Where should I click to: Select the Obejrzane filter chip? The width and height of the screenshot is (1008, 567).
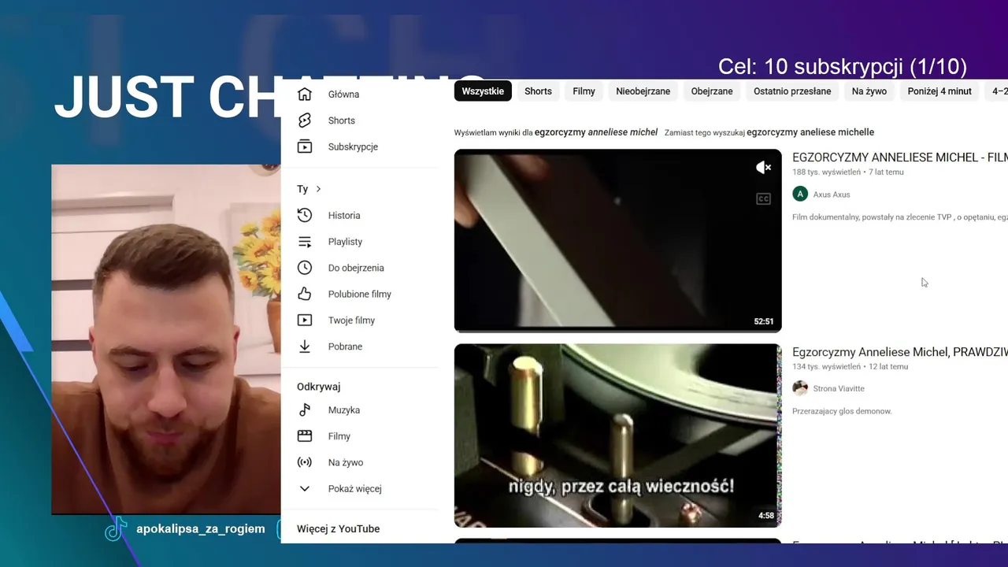coord(712,91)
